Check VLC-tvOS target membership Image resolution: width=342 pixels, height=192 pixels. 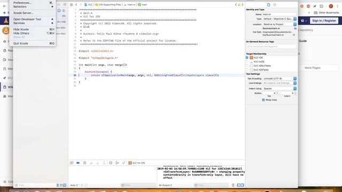point(247,62)
